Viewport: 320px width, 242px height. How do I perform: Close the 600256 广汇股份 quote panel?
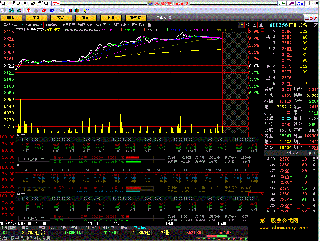pyautogui.click(x=316, y=25)
